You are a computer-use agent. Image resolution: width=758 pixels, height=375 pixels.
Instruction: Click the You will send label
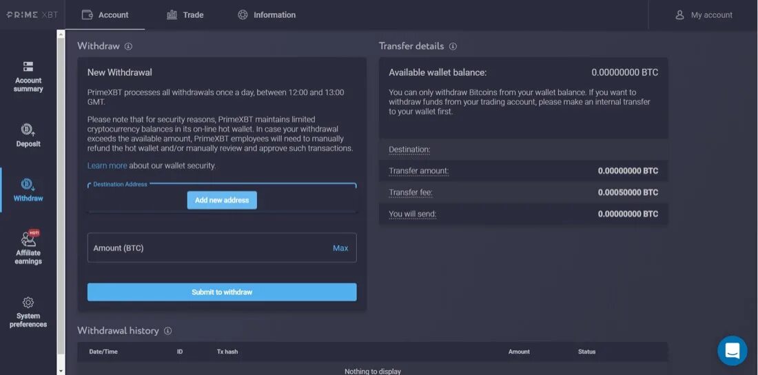[x=412, y=214]
